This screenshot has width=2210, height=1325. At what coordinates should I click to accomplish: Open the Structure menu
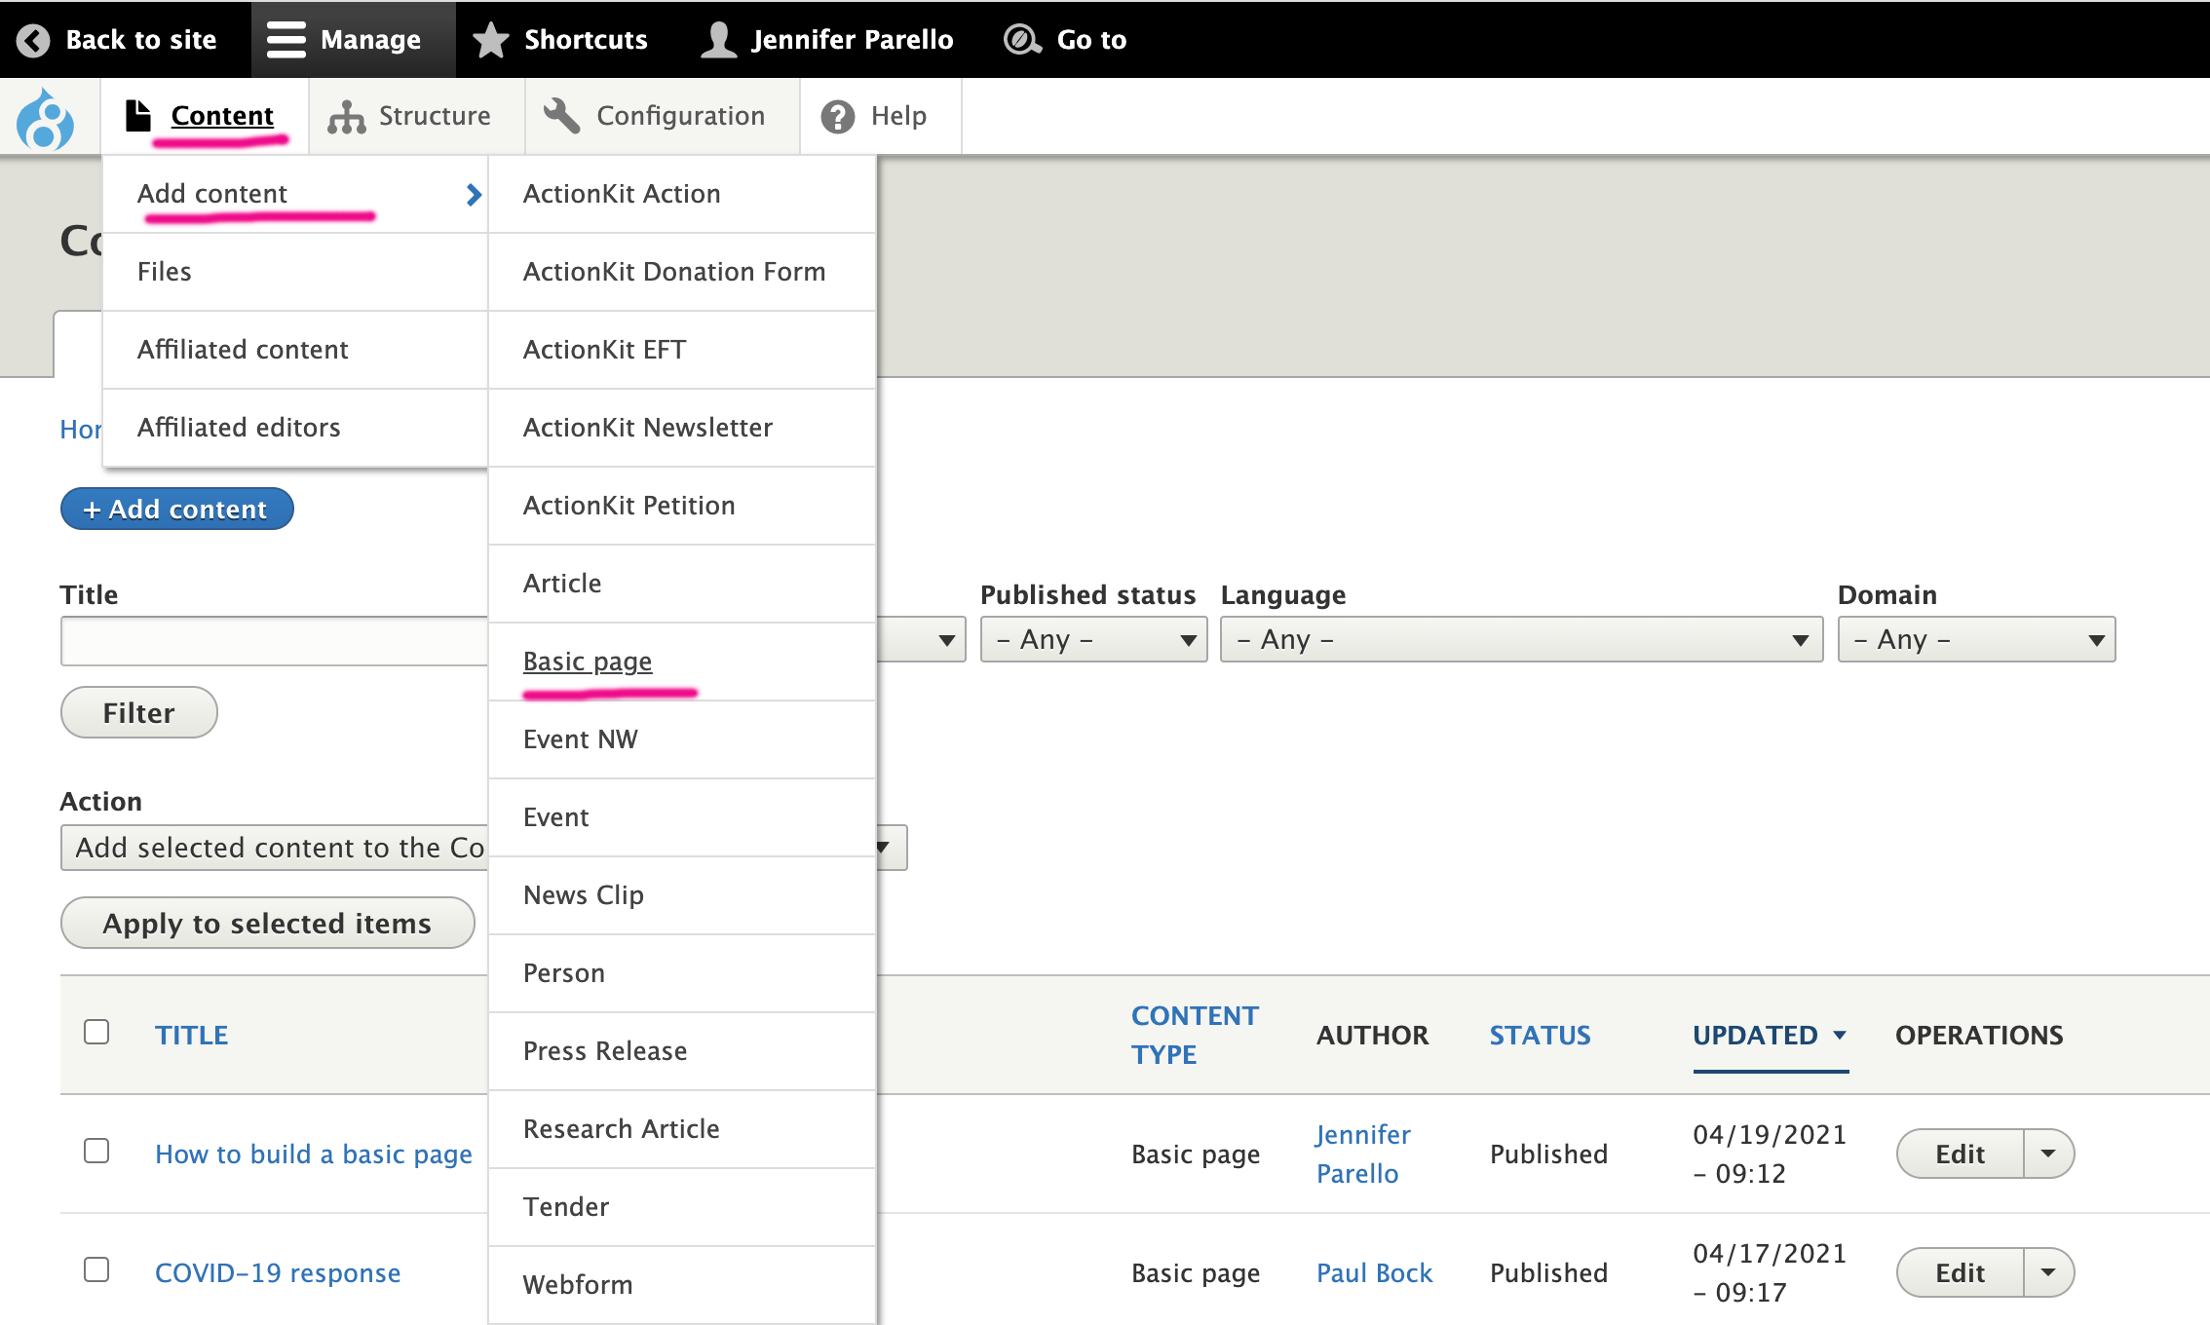(417, 116)
